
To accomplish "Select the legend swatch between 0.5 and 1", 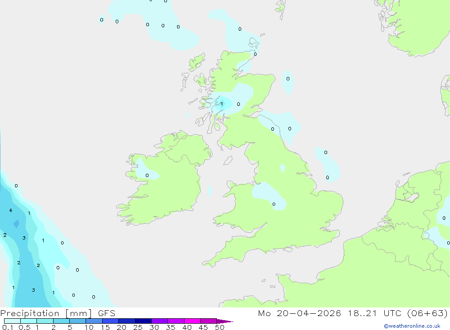I will click(x=29, y=321).
